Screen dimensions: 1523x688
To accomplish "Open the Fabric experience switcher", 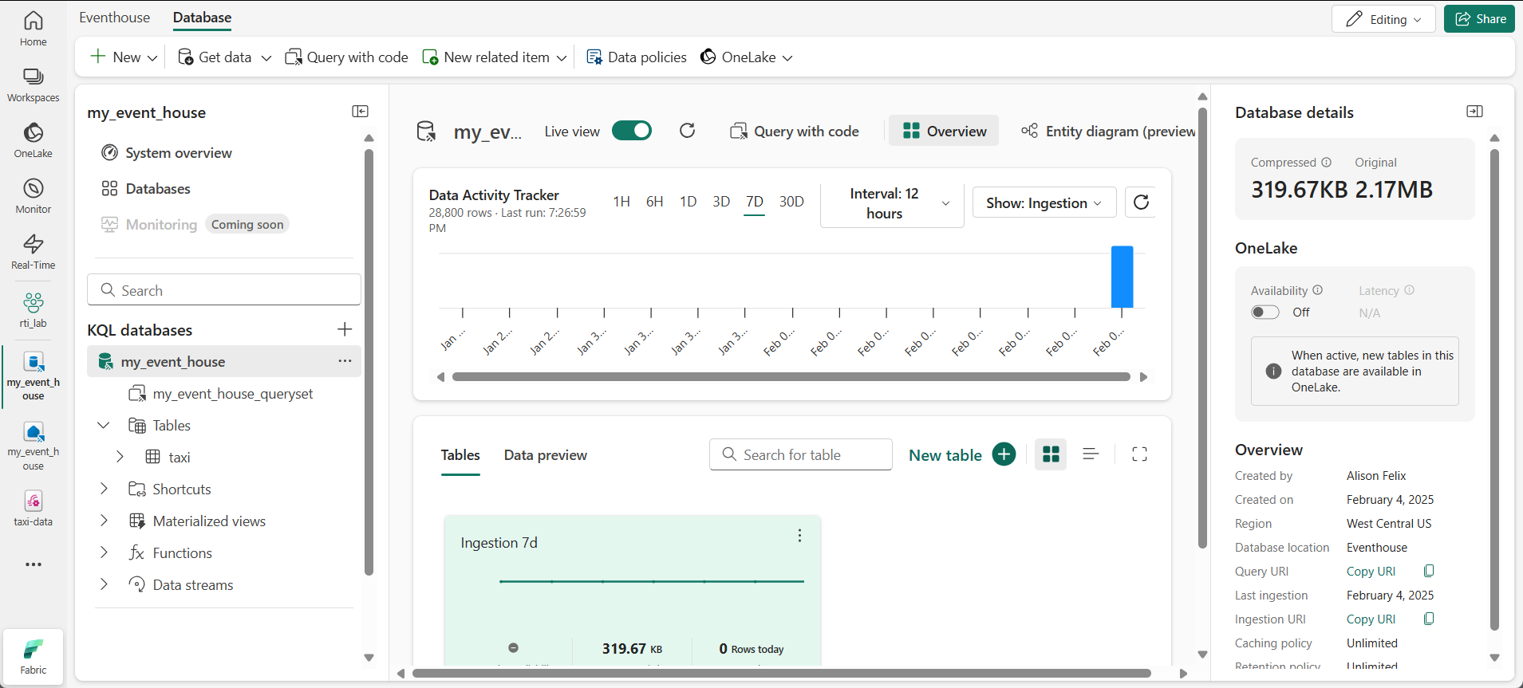I will tap(33, 655).
